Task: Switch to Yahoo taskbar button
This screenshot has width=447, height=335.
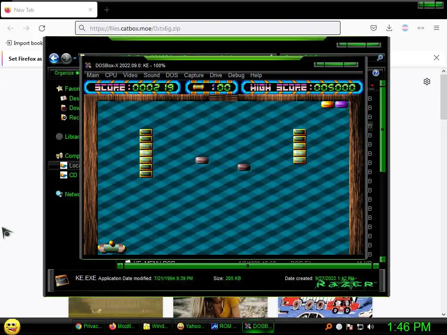Action: [x=190, y=326]
